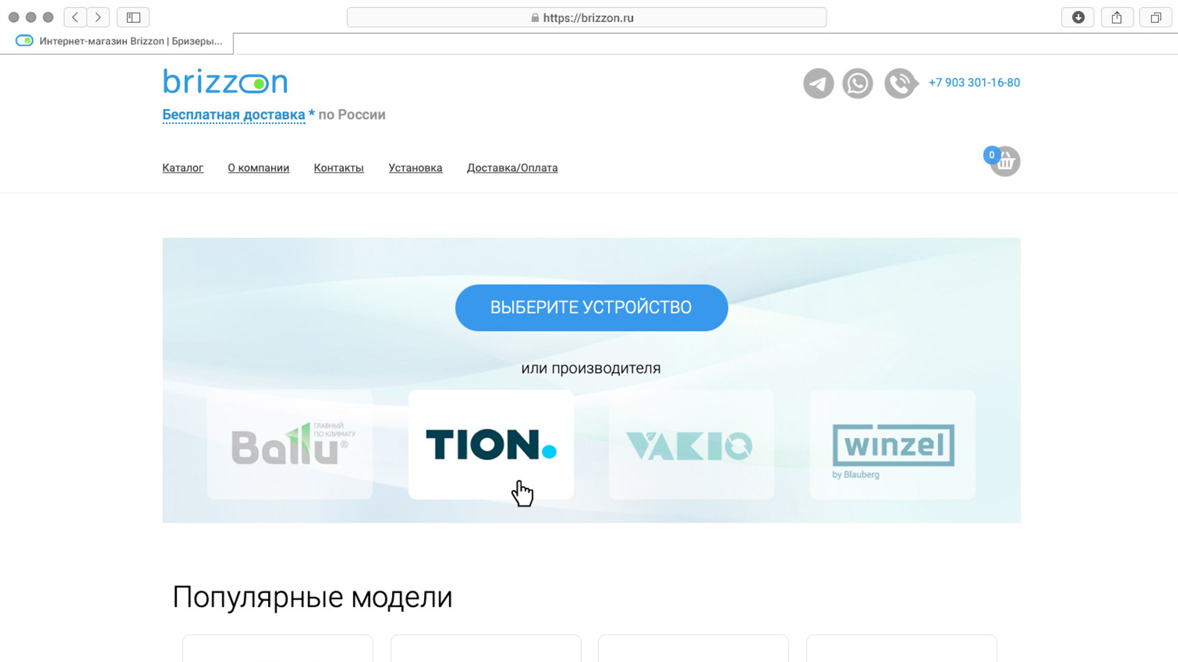1178x662 pixels.
Task: Go forward with the browser arrow
Action: click(x=98, y=18)
